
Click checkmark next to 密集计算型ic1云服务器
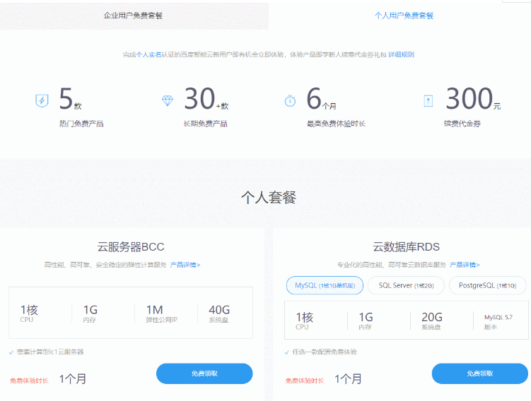[x=11, y=352]
